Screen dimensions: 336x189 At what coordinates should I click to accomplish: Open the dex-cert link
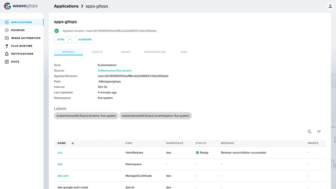click(63, 176)
